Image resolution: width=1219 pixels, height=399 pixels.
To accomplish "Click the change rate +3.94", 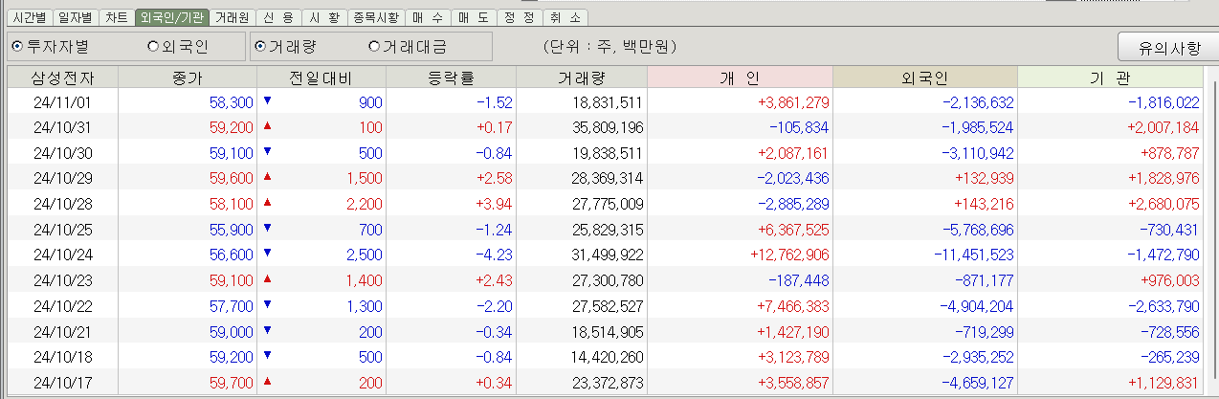I will tap(494, 204).
